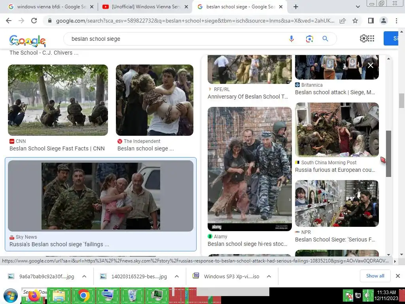This screenshot has width=405, height=304.
Task: Open the Windows Start orb
Action: tap(11, 296)
